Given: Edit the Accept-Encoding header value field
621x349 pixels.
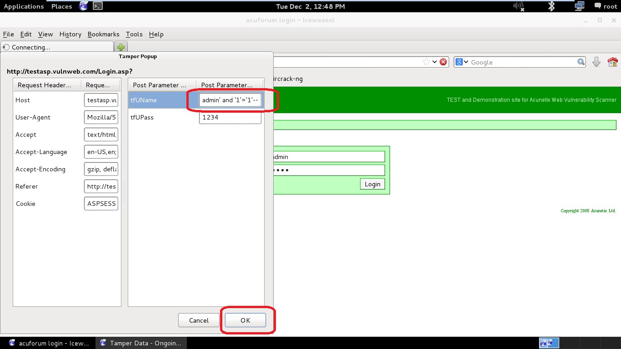Looking at the screenshot, I should 101,169.
